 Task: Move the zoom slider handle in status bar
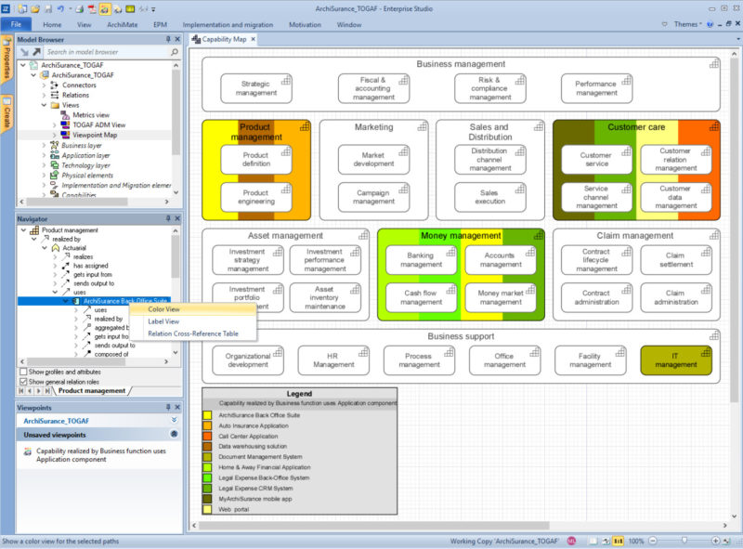pos(684,541)
